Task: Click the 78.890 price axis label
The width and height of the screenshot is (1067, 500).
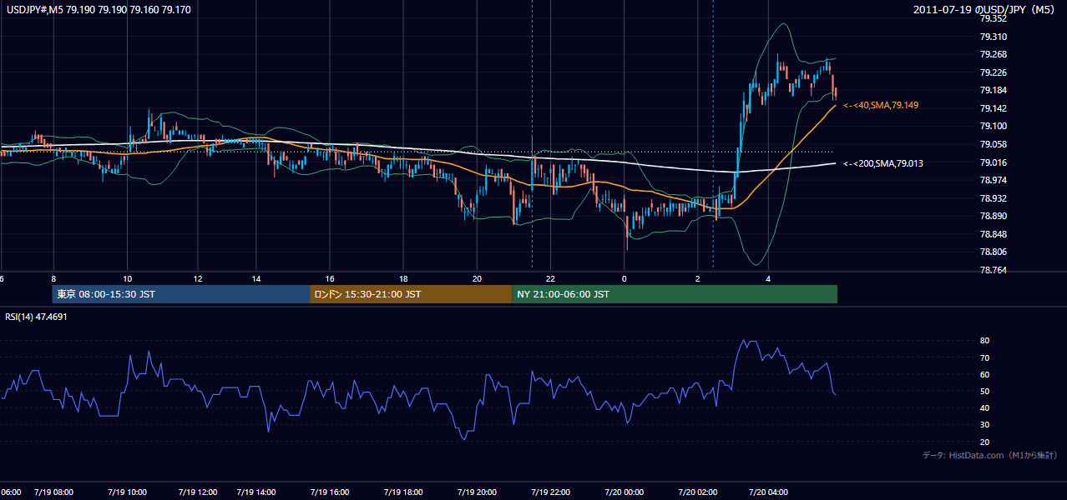Action: click(994, 216)
